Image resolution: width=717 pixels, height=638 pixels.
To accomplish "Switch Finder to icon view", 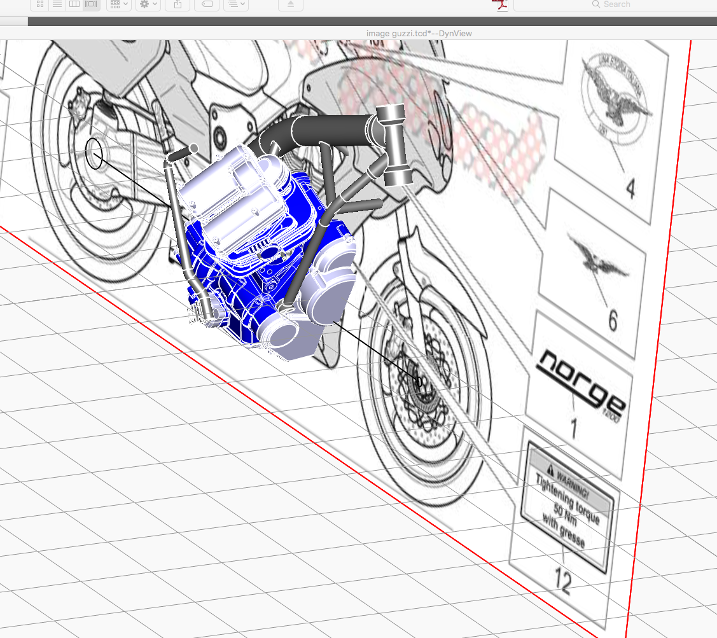I will coord(40,4).
